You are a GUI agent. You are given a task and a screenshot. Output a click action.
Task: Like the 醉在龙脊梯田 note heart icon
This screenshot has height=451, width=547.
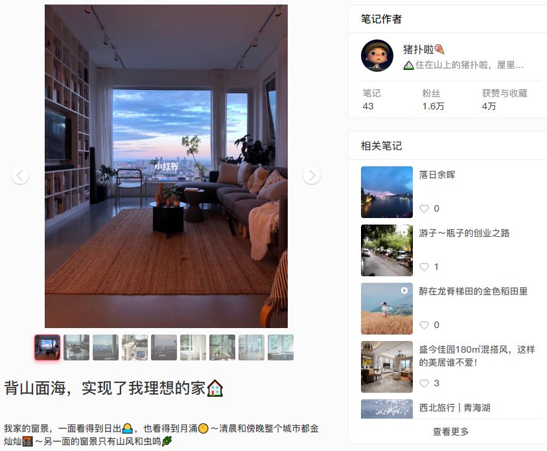424,325
